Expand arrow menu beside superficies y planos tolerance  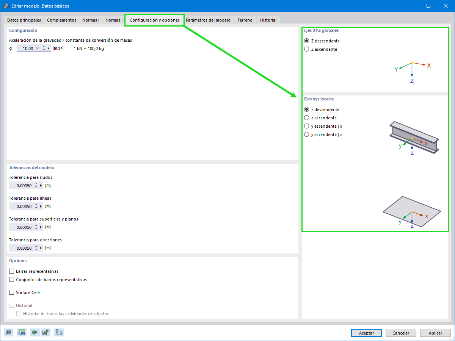point(41,227)
